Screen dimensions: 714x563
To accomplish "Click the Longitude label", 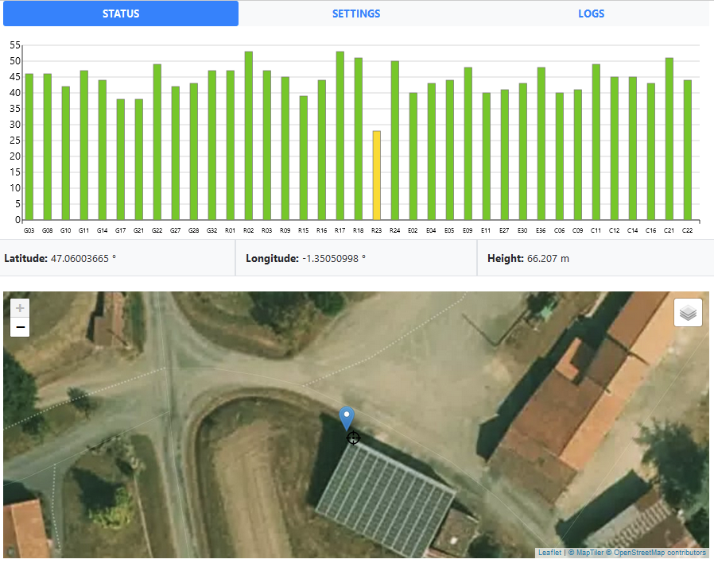I will click(x=272, y=258).
